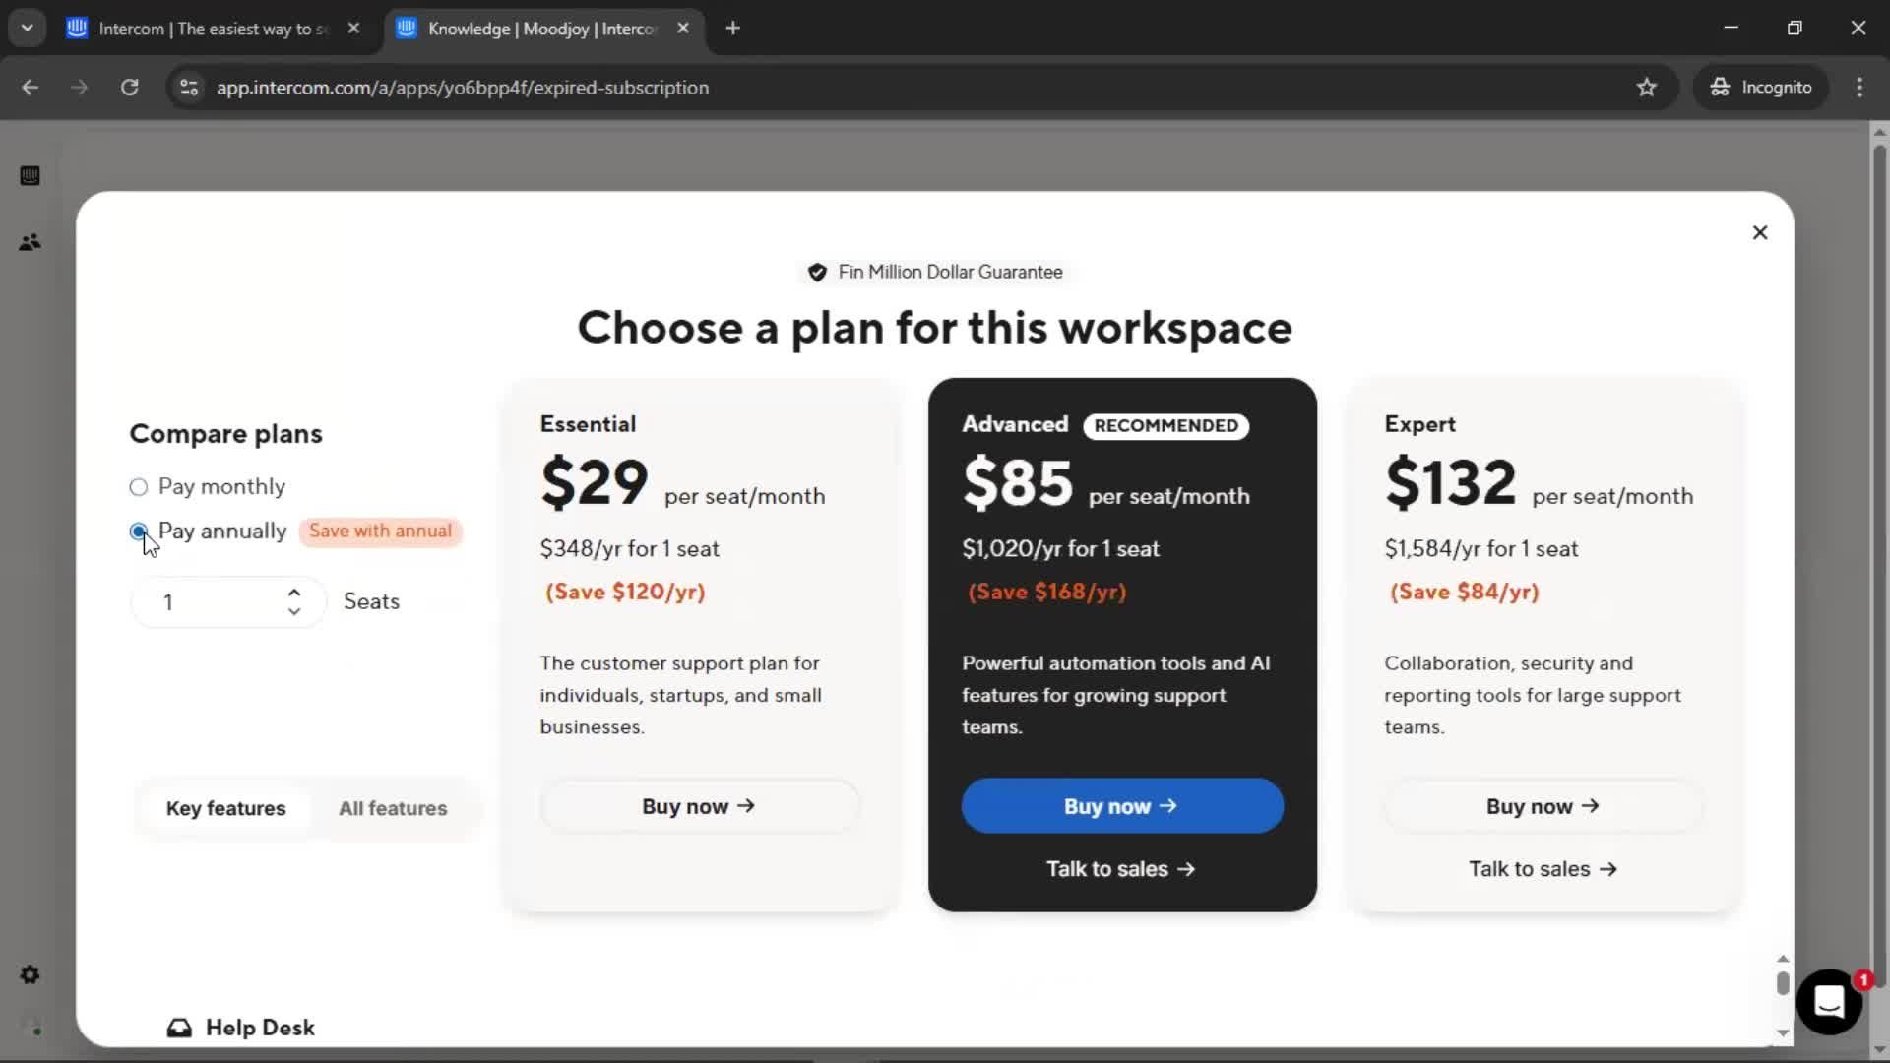
Task: Increase seats with the up arrow
Action: (x=294, y=593)
